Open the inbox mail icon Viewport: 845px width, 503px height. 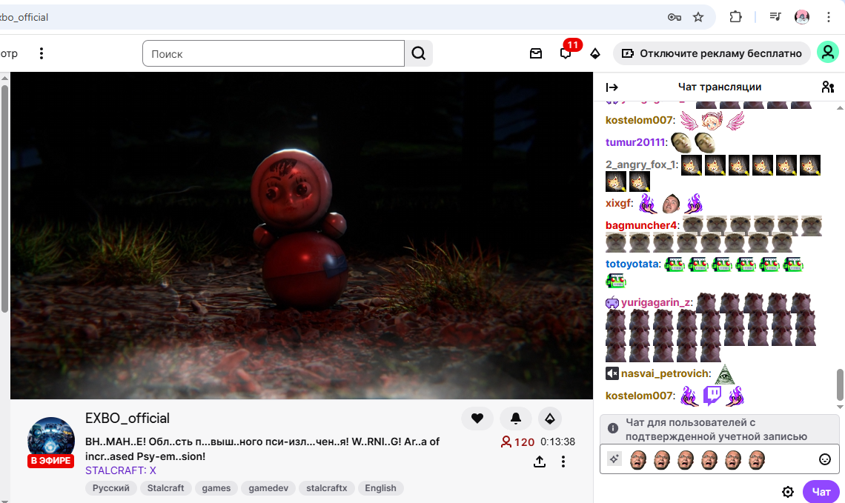(536, 53)
